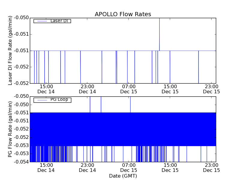The width and height of the screenshot is (240, 180).
Task: Click the 15:00 Dec 14 tick under bottom plot
Action: [x=46, y=167]
